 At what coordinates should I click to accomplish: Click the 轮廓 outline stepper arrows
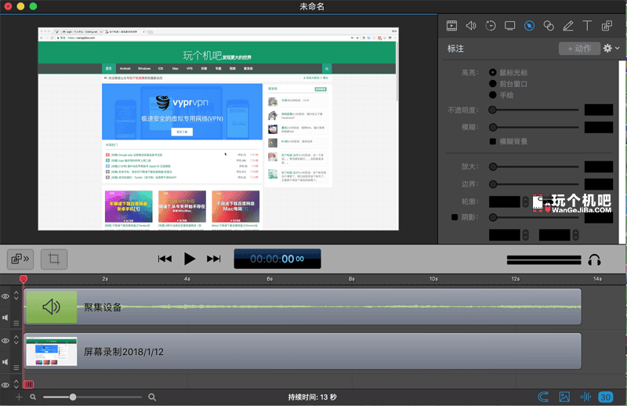526,202
